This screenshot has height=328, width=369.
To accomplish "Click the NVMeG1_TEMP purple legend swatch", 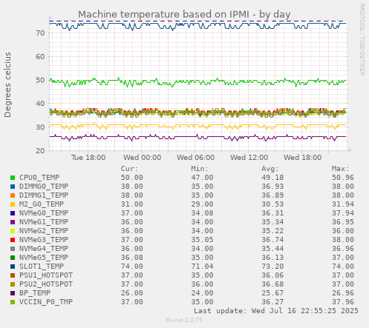I will 13,222.
